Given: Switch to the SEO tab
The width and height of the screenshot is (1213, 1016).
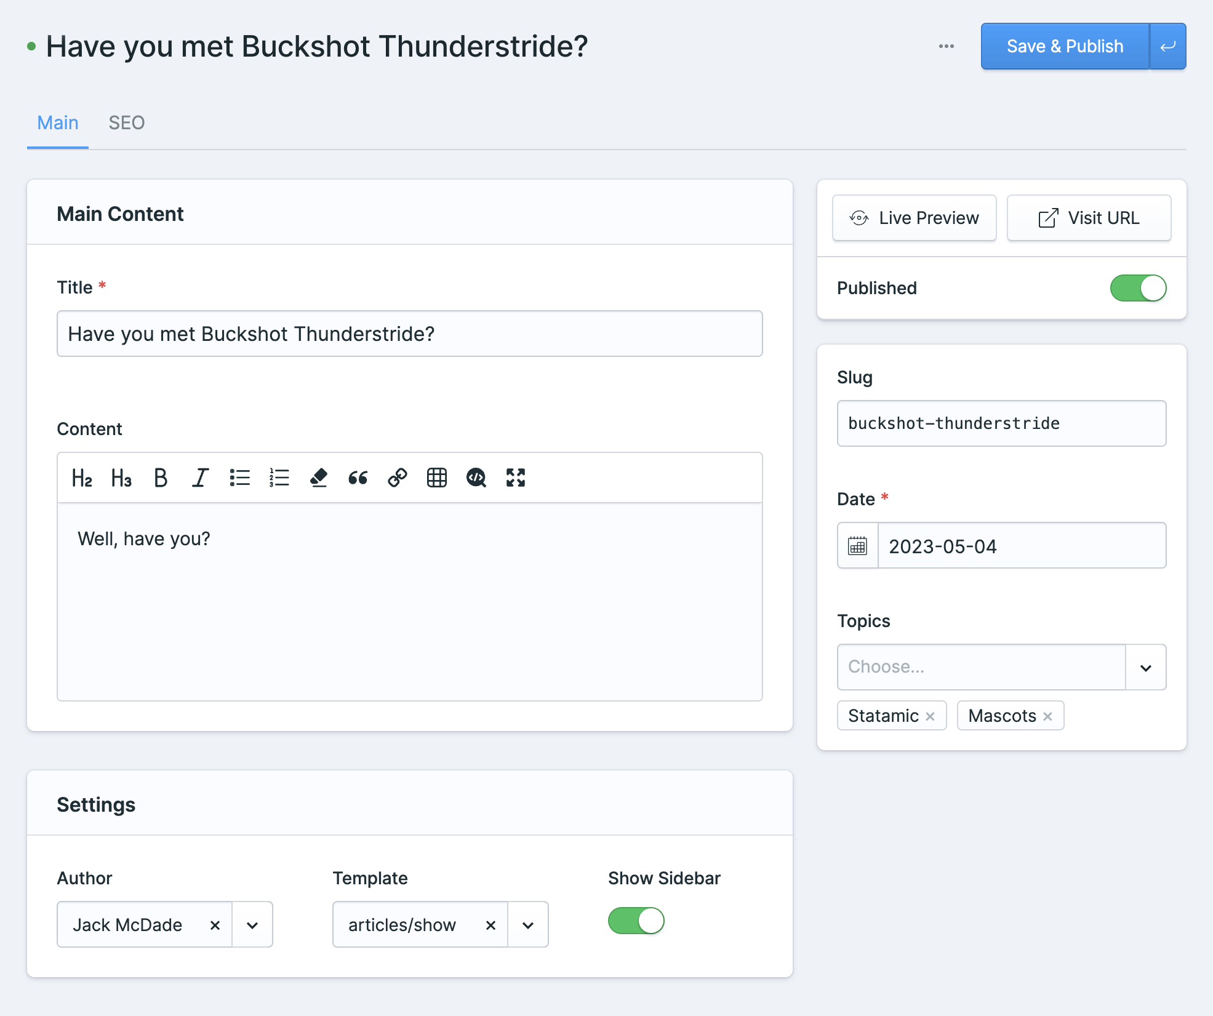Looking at the screenshot, I should pyautogui.click(x=127, y=123).
